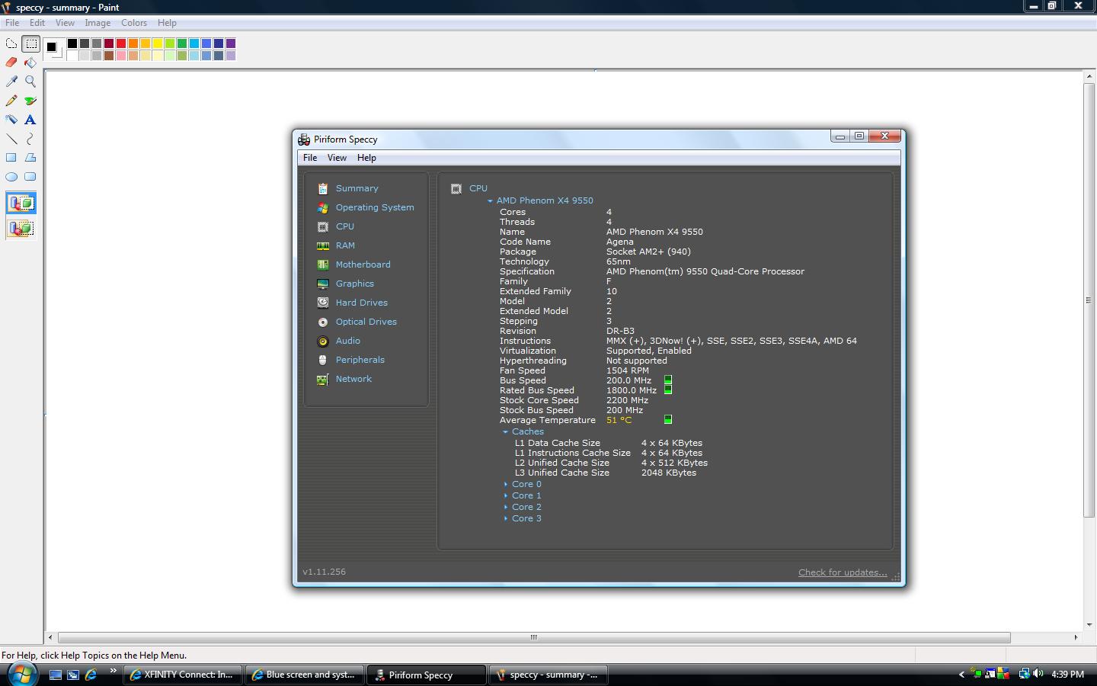Viewport: 1097px width, 686px height.
Task: Open the Optical Drives section label
Action: [x=366, y=322]
